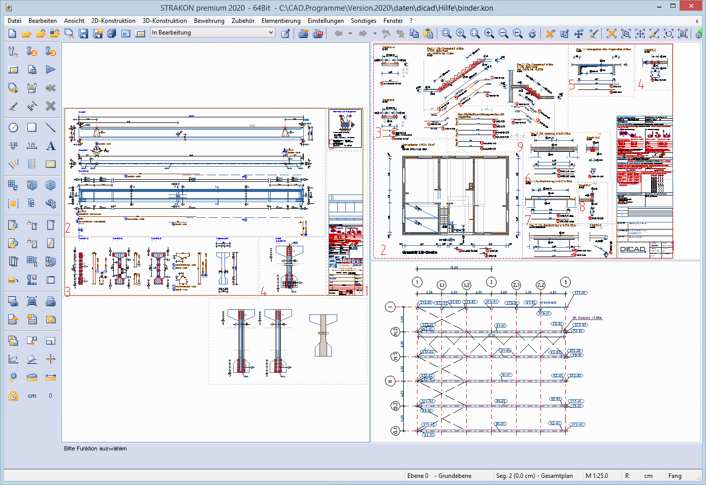Open the 3D-Konstruktion menu
This screenshot has height=485, width=706.
pyautogui.click(x=165, y=21)
